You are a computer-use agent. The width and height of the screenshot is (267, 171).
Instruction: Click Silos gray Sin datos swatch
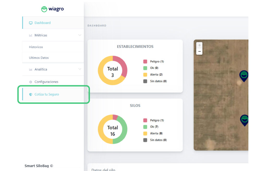[x=145, y=140]
